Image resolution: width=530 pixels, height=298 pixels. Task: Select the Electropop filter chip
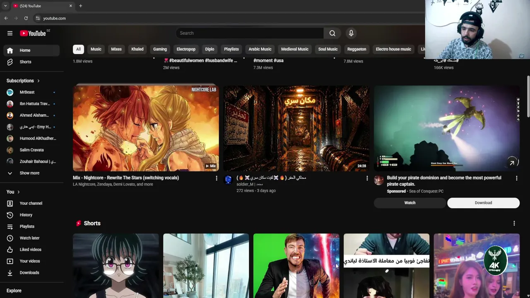click(186, 49)
